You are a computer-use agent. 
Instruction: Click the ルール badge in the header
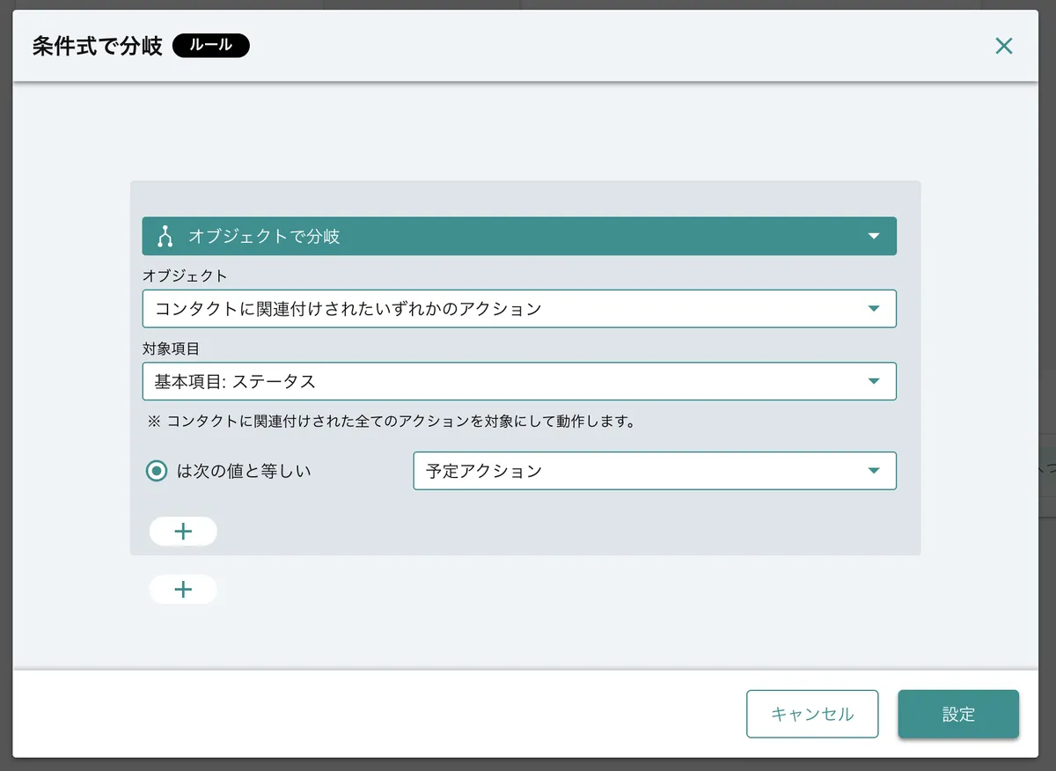click(211, 46)
